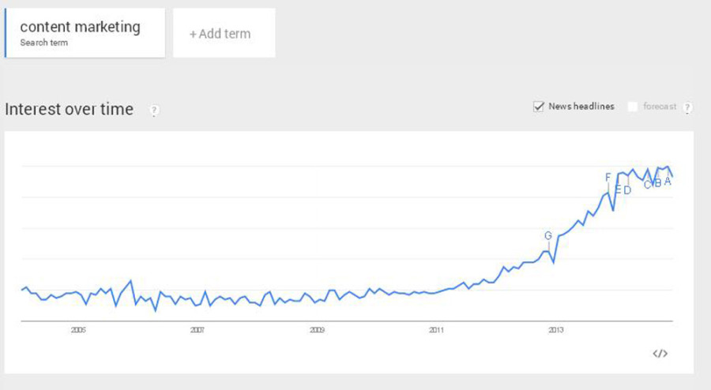Click the help icon next to forecast

pyautogui.click(x=687, y=107)
